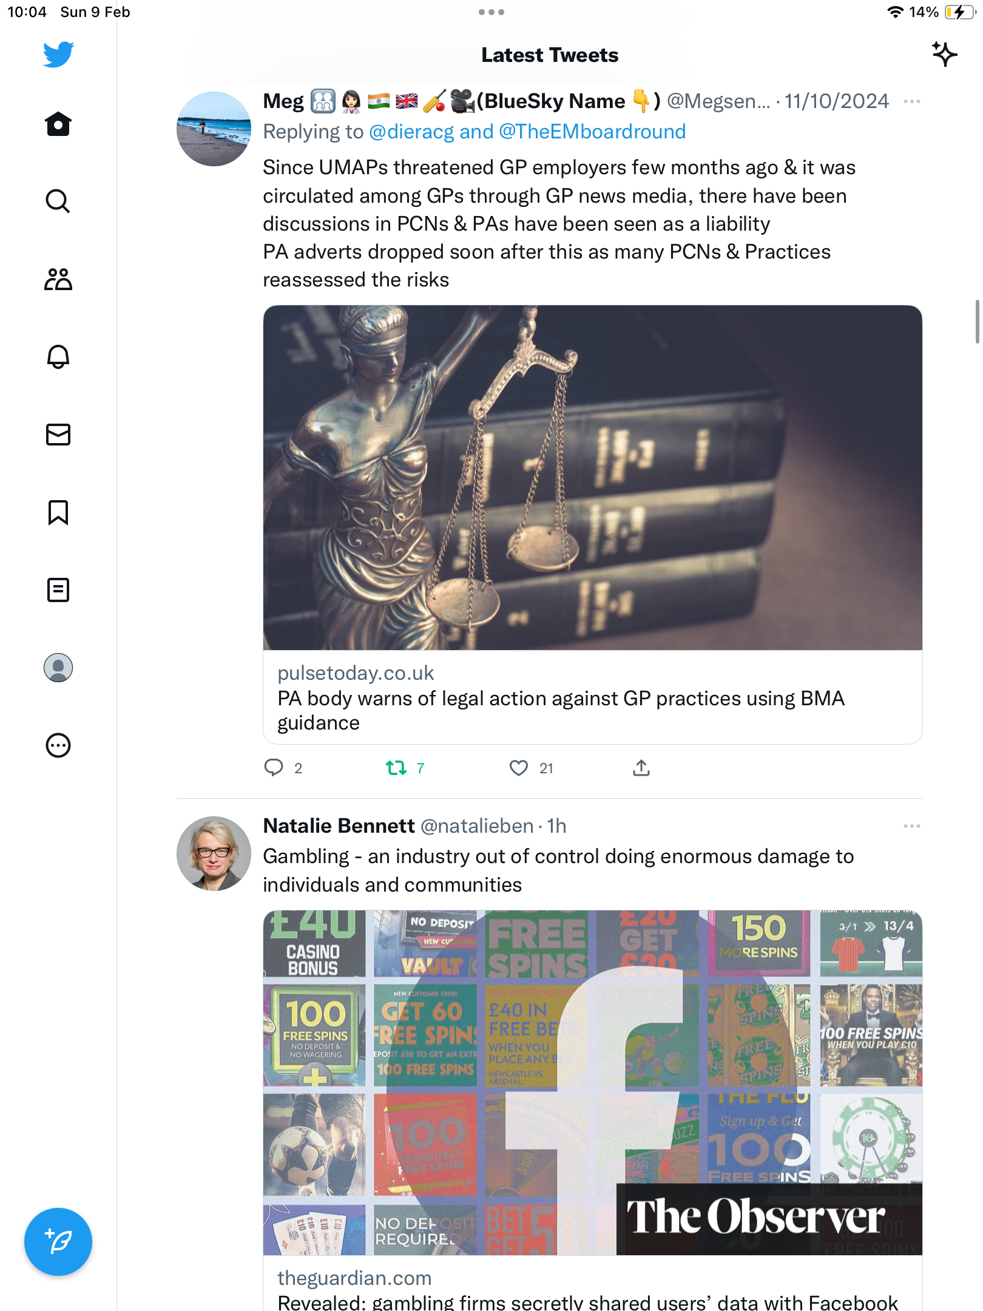The image size is (983, 1311).
Task: Open Lists using the sidebar icon
Action: [x=58, y=590]
